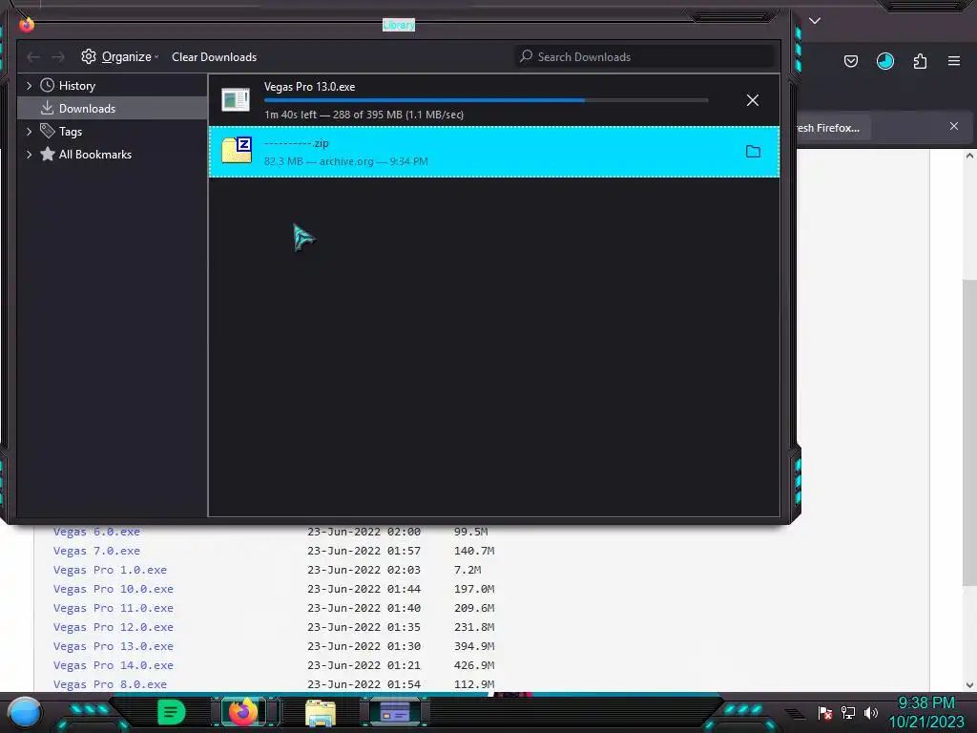
Task: Click the Firefox logo in Library title bar
Action: (x=26, y=24)
